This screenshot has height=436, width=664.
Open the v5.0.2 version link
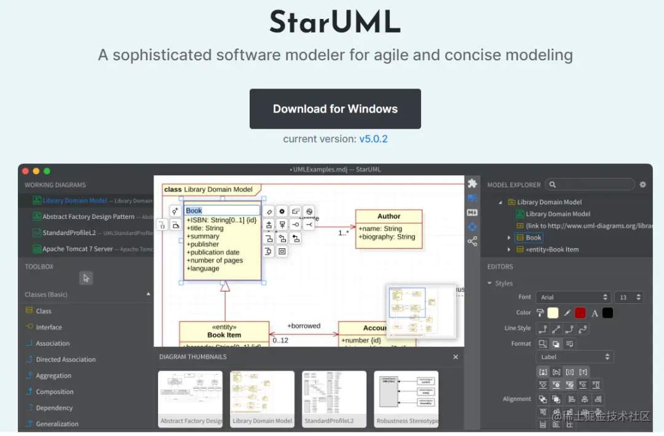tap(373, 139)
